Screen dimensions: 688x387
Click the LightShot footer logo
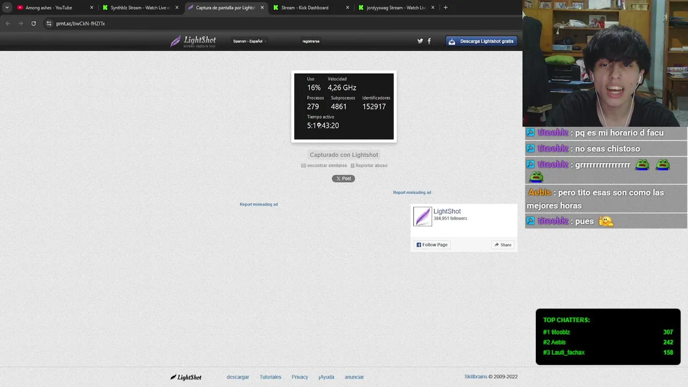[186, 377]
